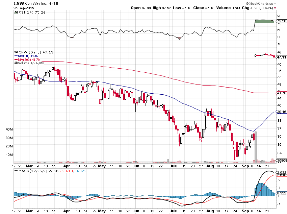Click the 47.13 last price tag
The image size is (287, 214).
point(282,57)
